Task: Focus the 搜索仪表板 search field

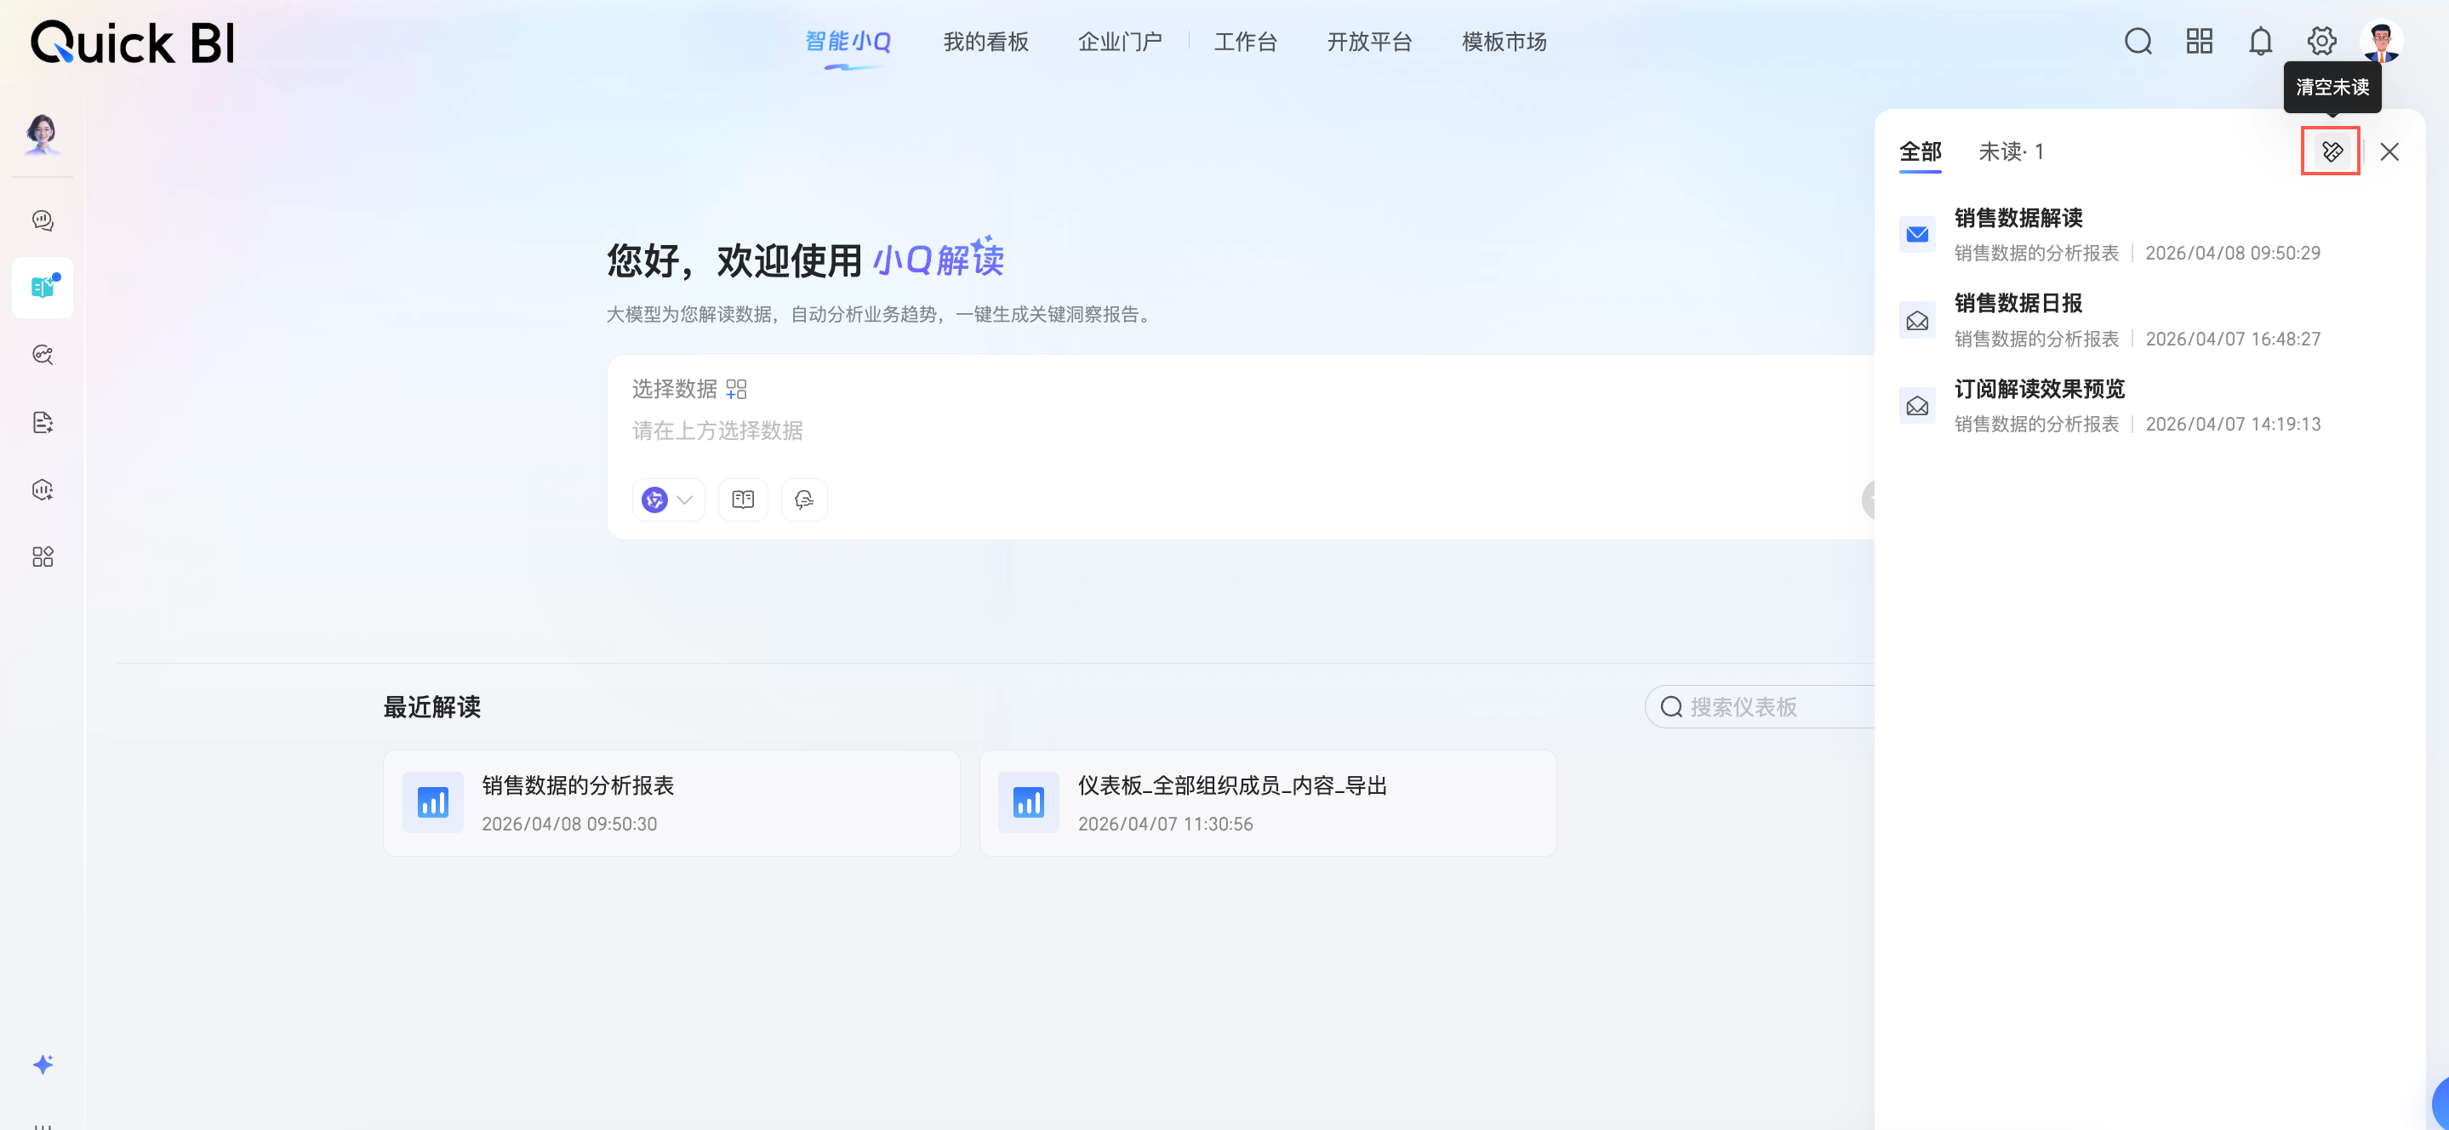Action: (x=1761, y=707)
